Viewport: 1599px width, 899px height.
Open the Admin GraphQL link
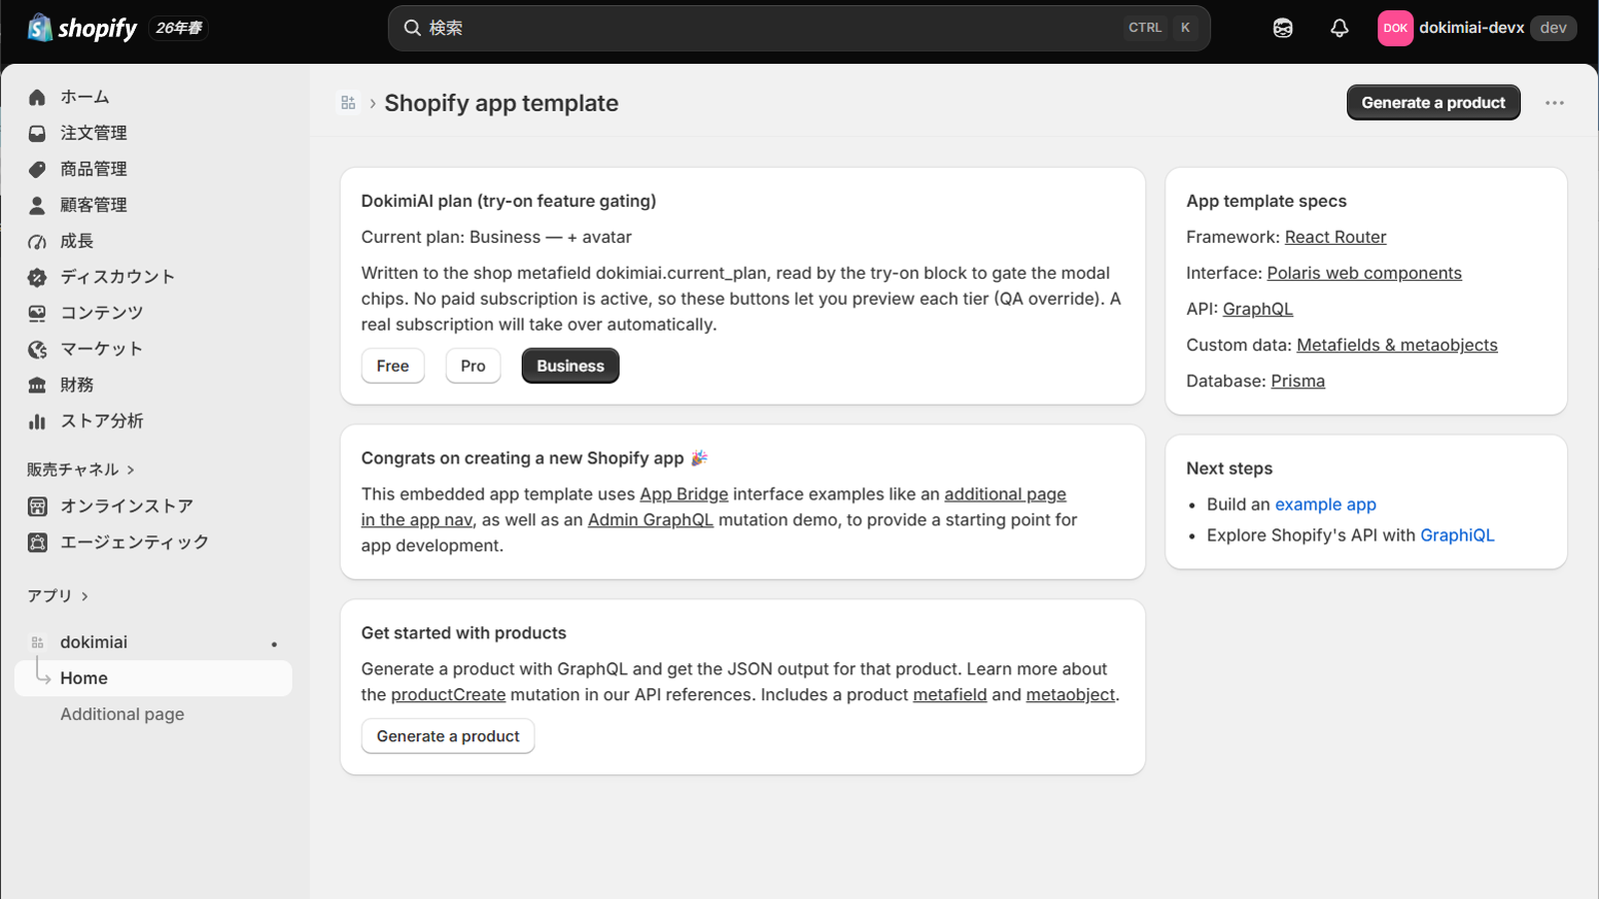[651, 520]
